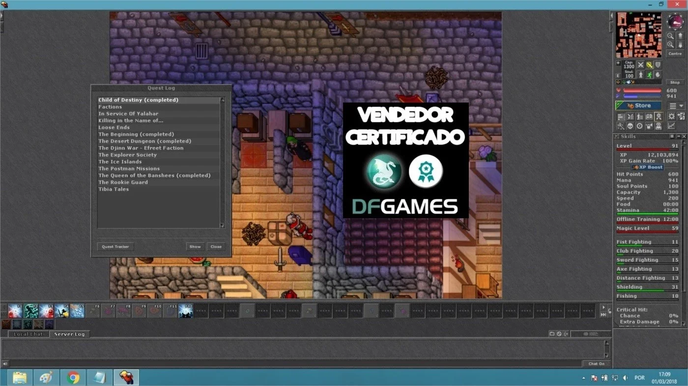Open Chrome from the taskbar
The width and height of the screenshot is (688, 386).
pyautogui.click(x=73, y=377)
